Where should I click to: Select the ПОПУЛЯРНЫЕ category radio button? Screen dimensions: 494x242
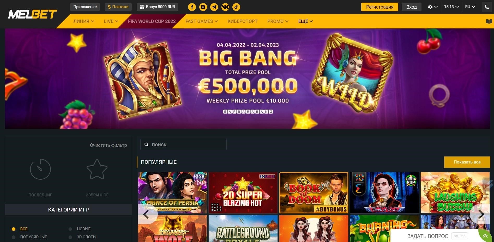(x=14, y=237)
